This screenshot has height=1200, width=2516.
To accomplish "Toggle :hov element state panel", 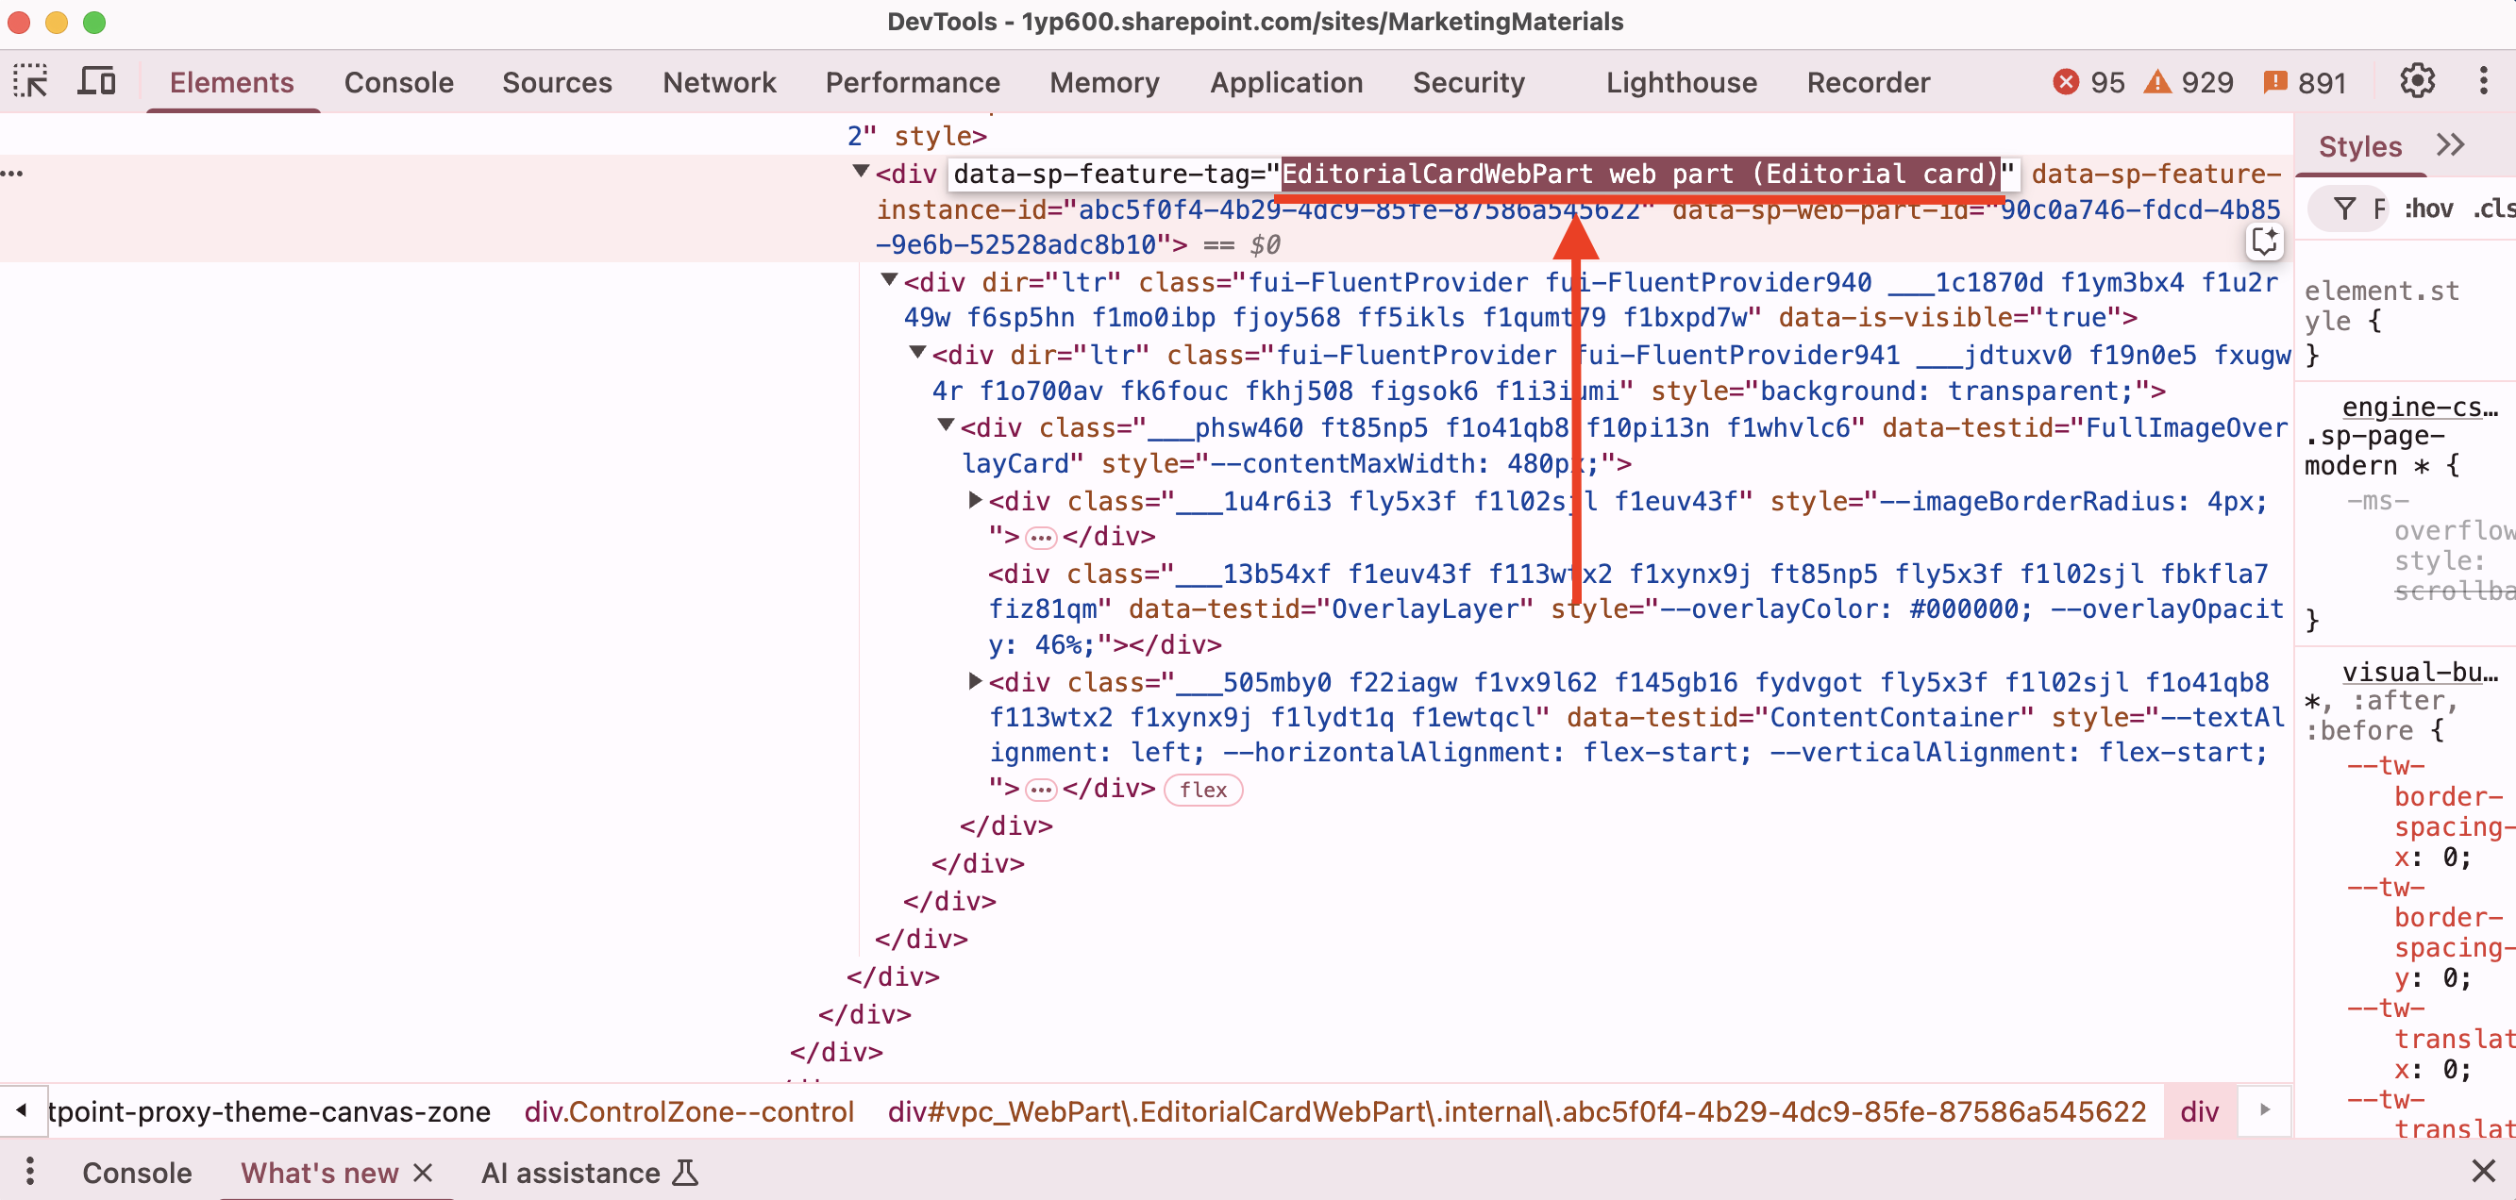I will point(2428,208).
